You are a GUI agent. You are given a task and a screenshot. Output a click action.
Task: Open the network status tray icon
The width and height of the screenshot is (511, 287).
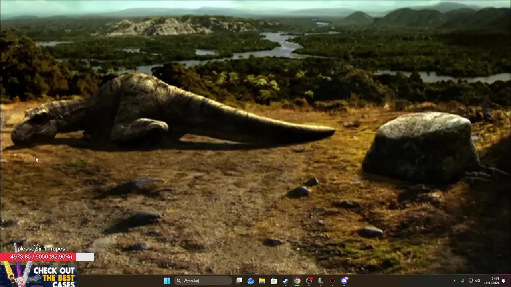471,281
